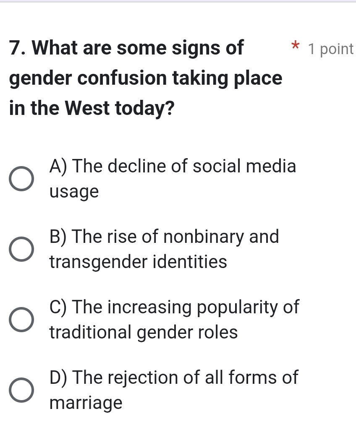
Task: Click the 'D) The rejection of all forms of' text
Action: pos(173,377)
